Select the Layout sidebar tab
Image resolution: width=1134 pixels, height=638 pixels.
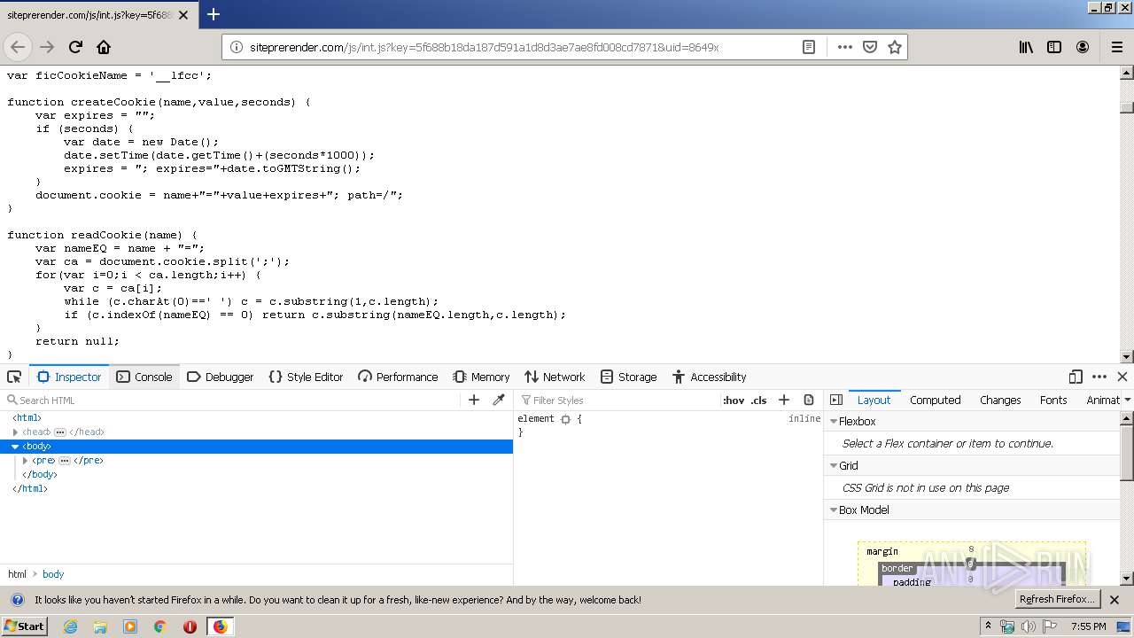(874, 400)
